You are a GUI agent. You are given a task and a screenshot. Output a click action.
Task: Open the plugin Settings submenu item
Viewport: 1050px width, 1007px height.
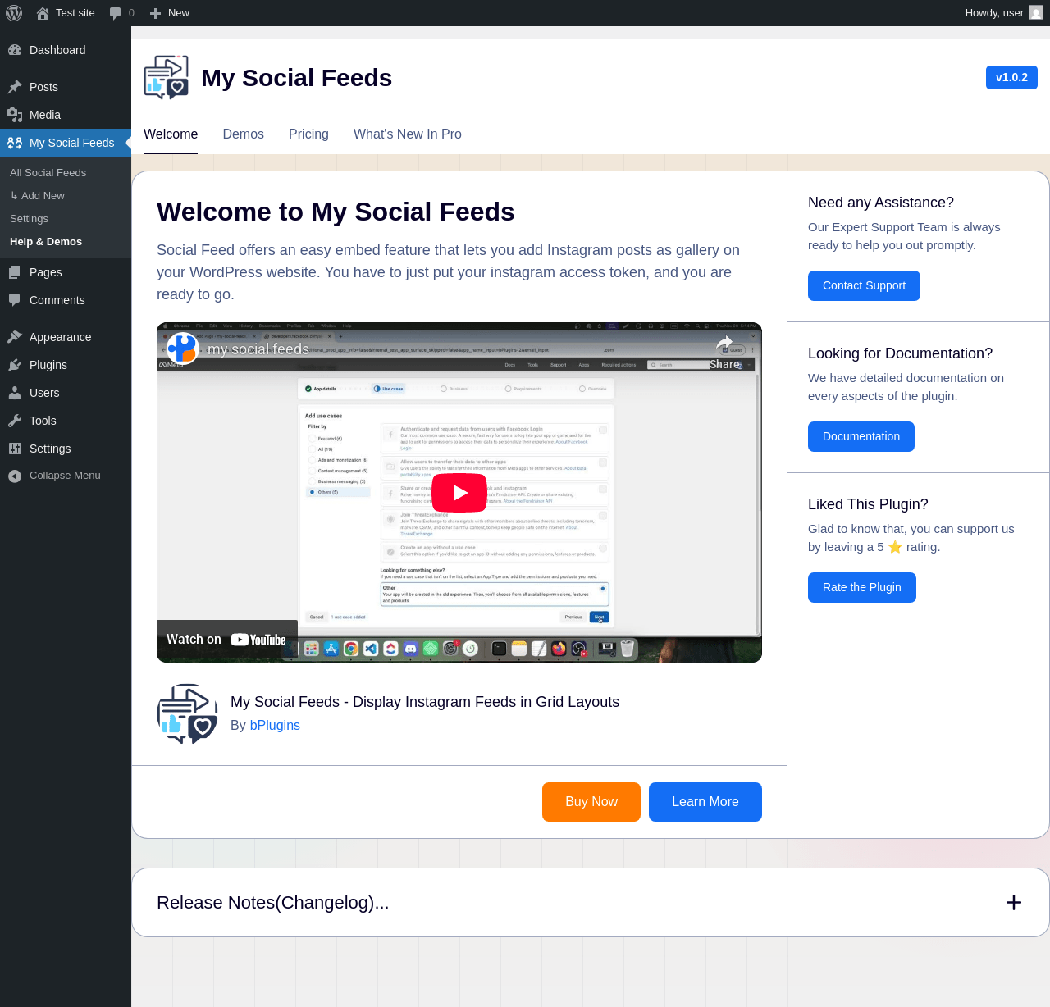click(29, 219)
